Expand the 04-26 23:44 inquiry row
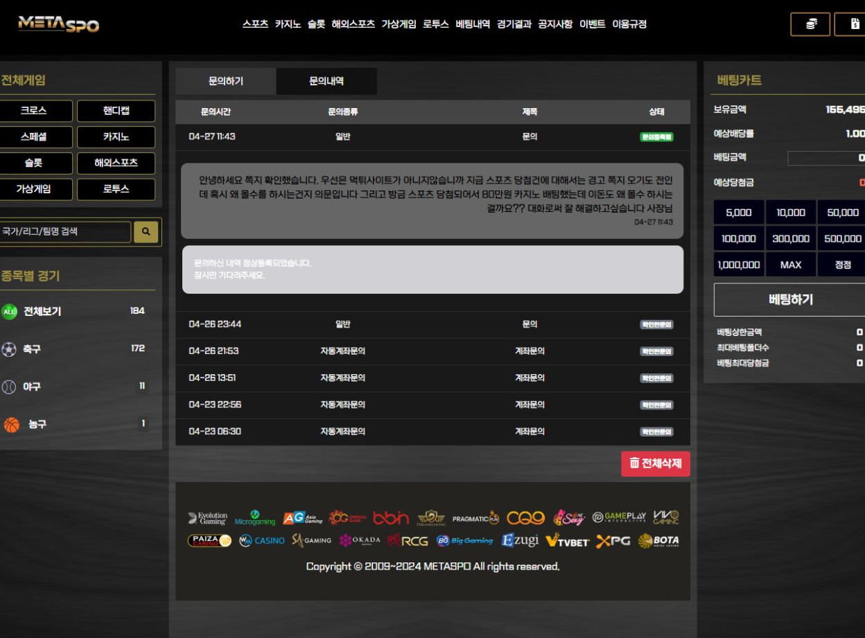The height and width of the screenshot is (638, 865). [432, 324]
